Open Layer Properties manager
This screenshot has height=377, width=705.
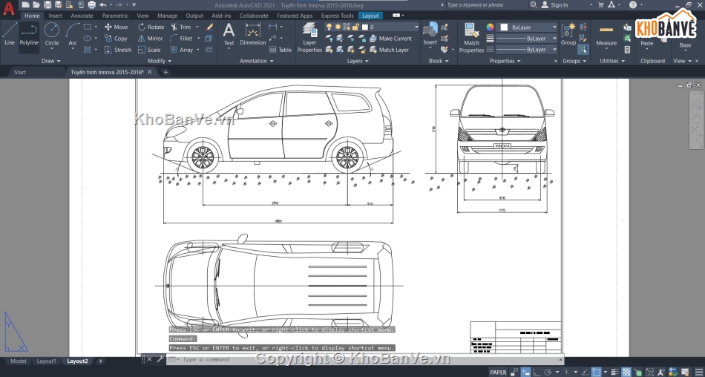309,38
